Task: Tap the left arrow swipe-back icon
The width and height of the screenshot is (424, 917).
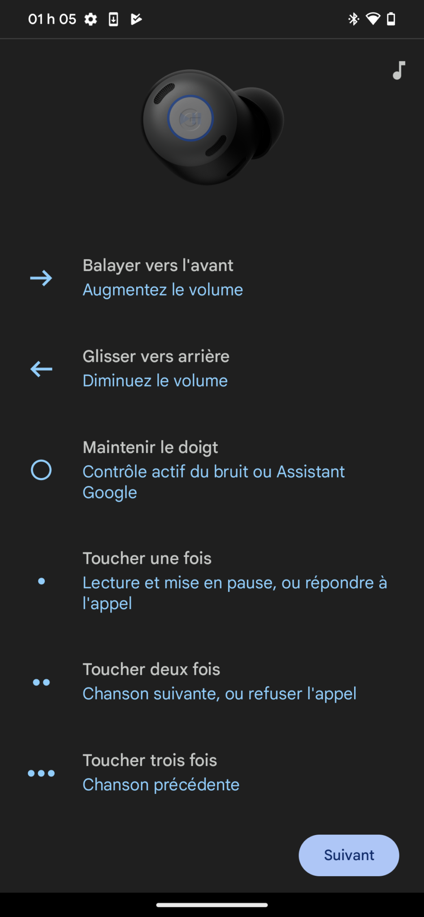Action: (x=41, y=369)
